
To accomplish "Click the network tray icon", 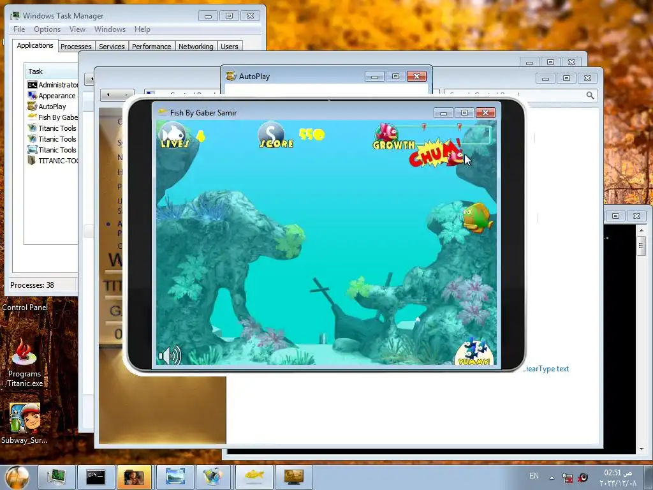I will 567,477.
